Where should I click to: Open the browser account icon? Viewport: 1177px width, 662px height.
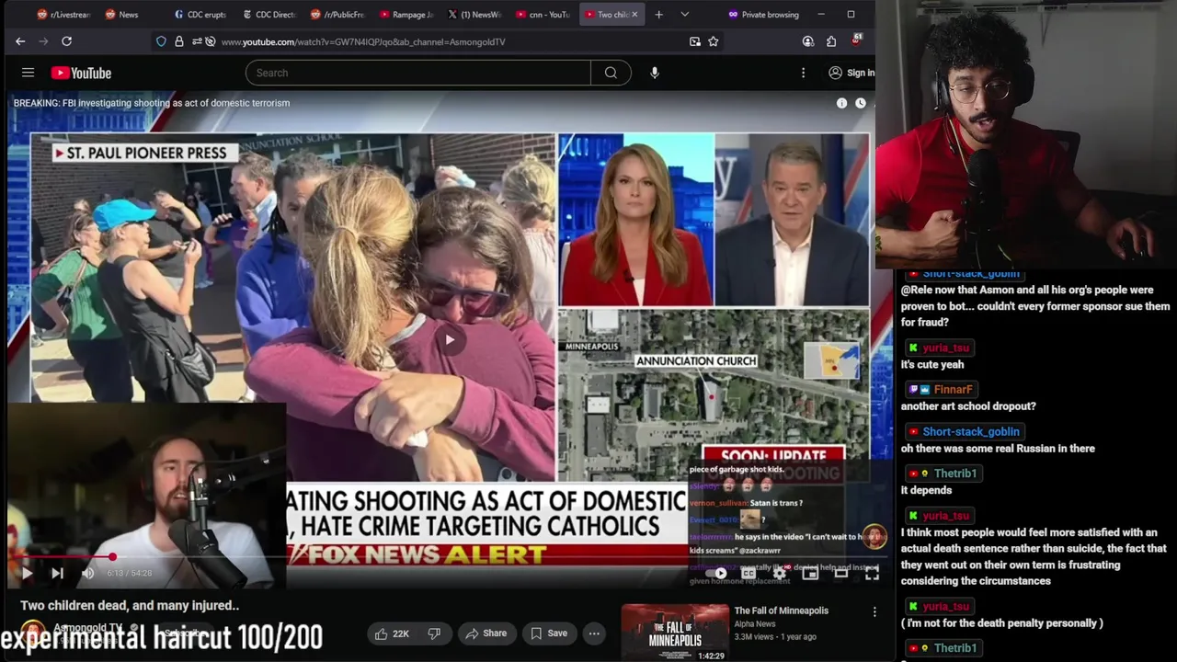(807, 41)
